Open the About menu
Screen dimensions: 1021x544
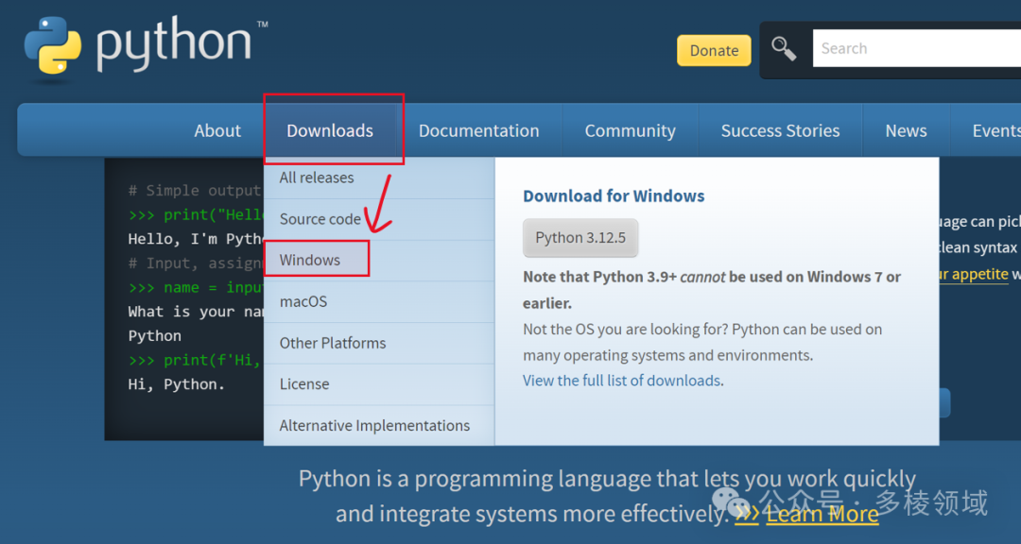tap(217, 130)
